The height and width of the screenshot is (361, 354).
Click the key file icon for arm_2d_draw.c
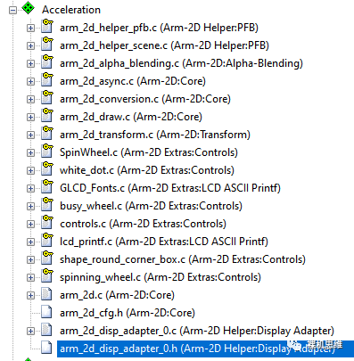tap(47, 115)
